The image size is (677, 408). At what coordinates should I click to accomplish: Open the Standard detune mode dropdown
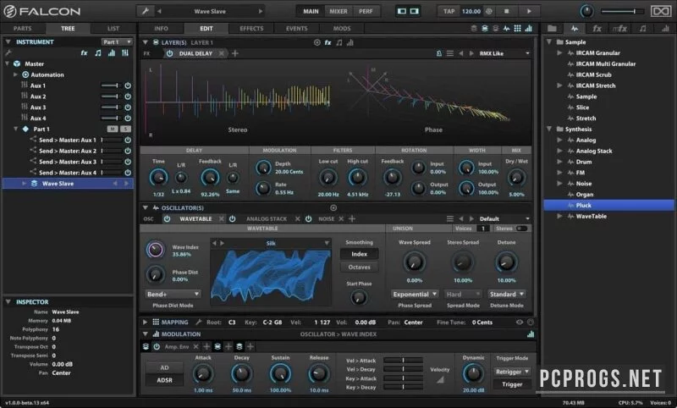click(506, 294)
